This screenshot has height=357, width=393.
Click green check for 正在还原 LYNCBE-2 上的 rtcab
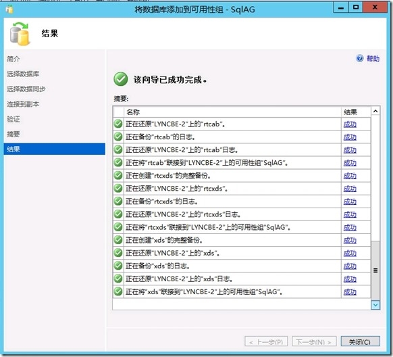coord(118,124)
